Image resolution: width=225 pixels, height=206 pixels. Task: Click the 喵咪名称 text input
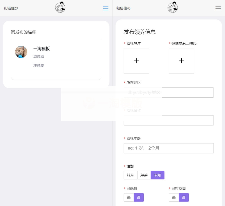pos(168,120)
